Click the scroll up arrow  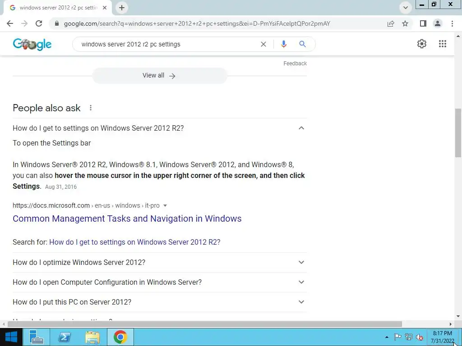[458, 36]
